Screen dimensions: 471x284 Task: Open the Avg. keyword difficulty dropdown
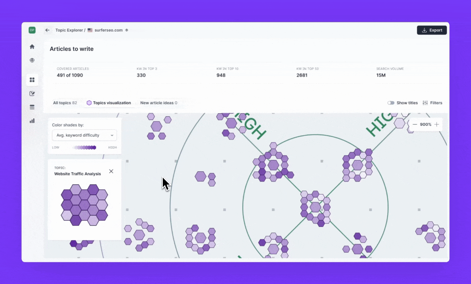coord(85,135)
